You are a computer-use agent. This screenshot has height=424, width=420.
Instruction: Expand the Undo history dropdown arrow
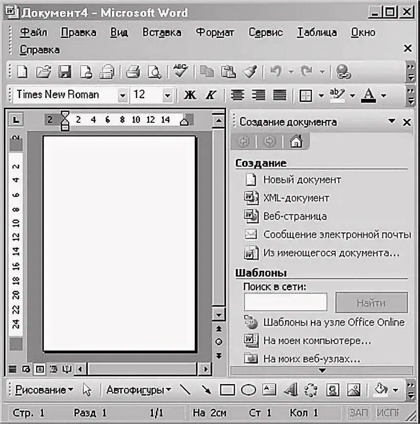[x=291, y=72]
